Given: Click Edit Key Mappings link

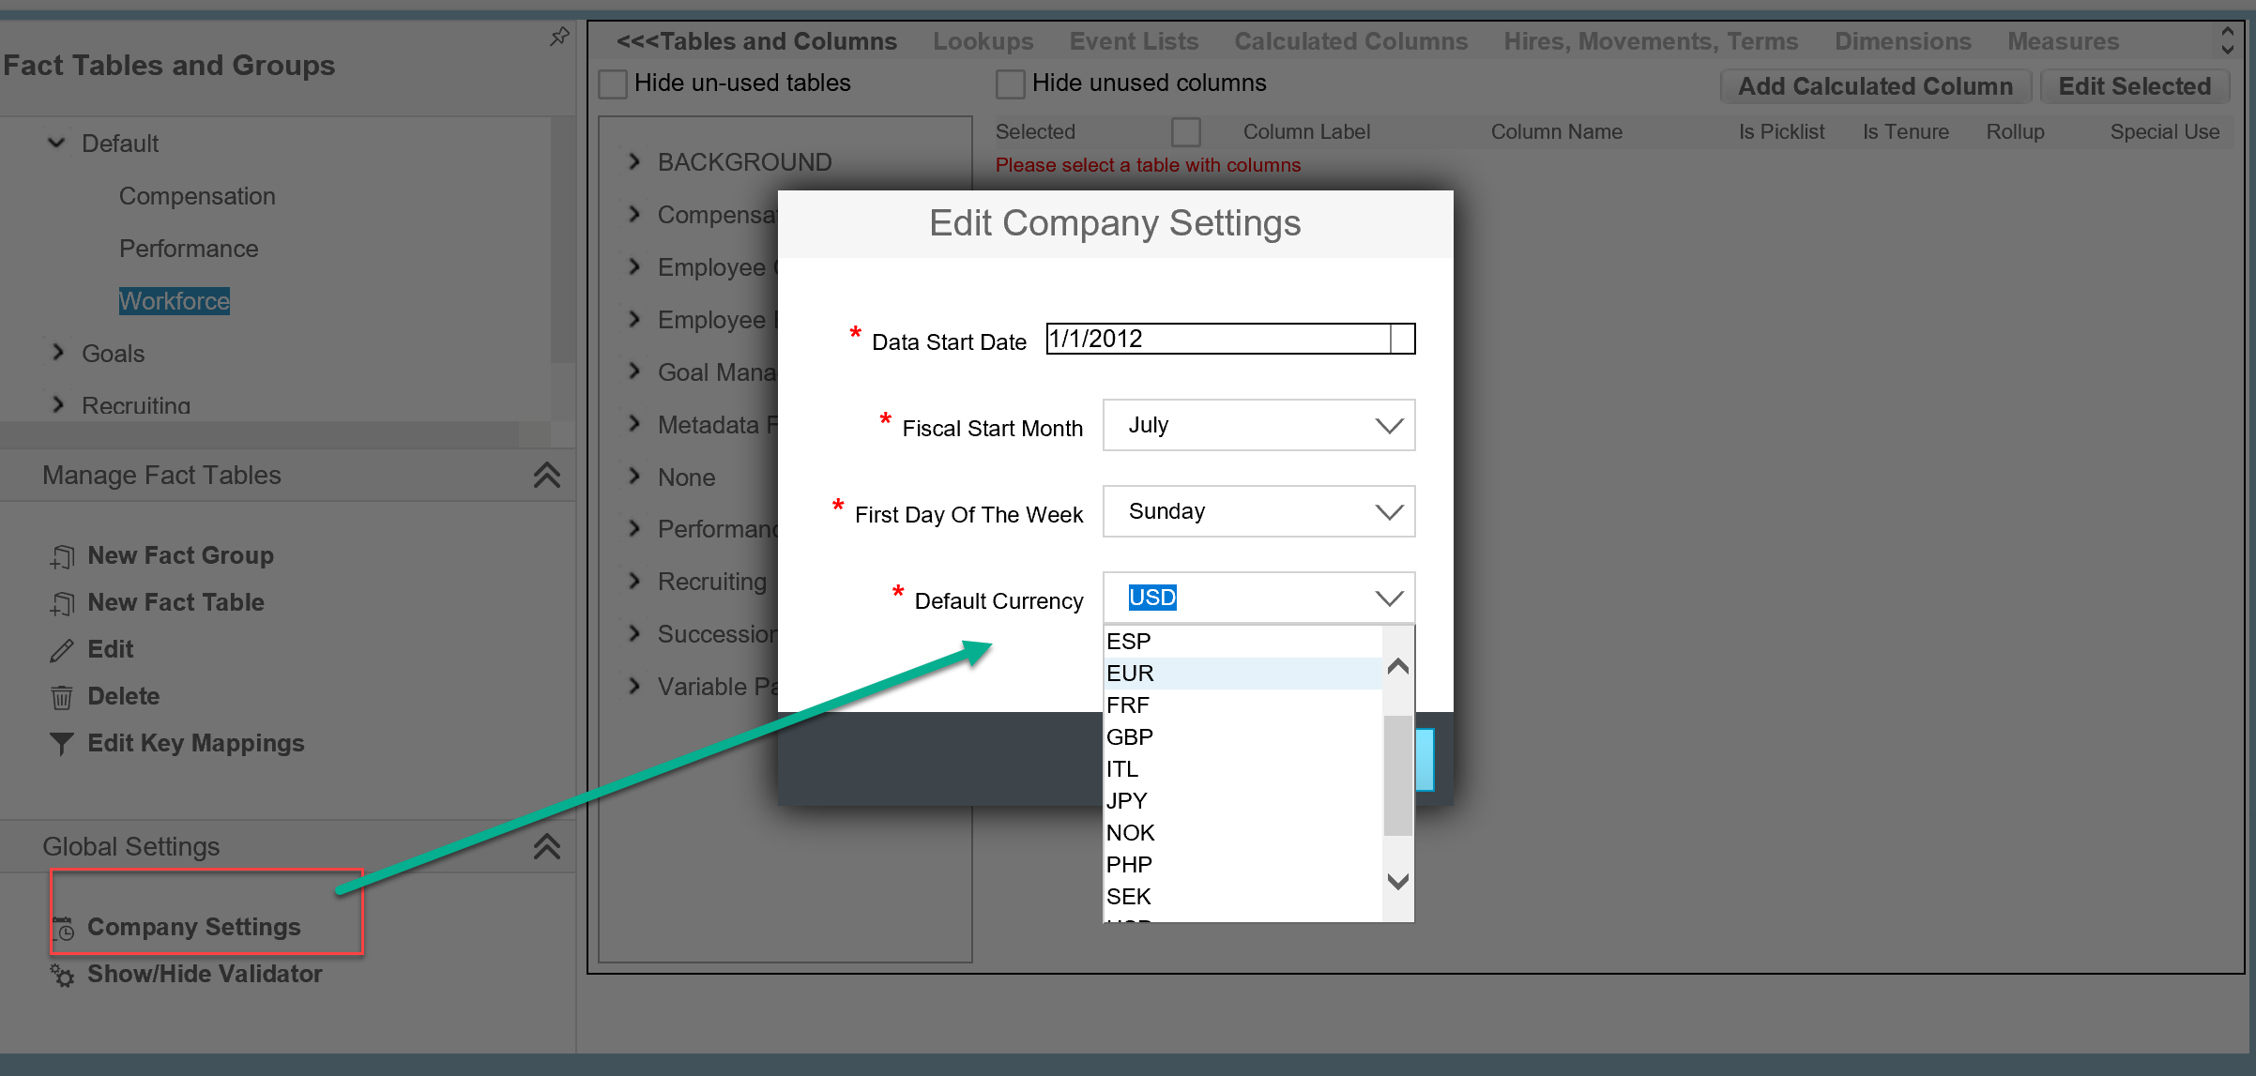Looking at the screenshot, I should (x=195, y=743).
